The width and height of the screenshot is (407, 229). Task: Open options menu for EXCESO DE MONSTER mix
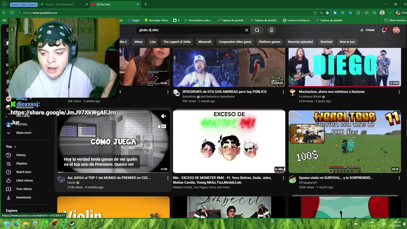pos(283,178)
